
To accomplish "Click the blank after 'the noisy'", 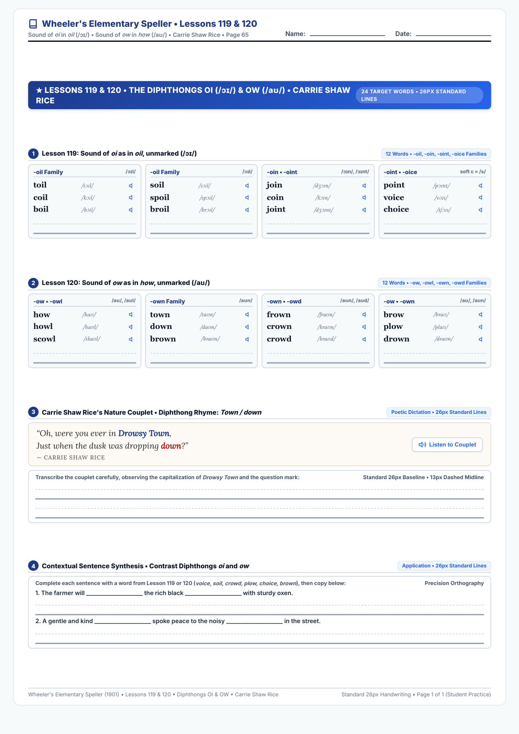I will coord(254,621).
